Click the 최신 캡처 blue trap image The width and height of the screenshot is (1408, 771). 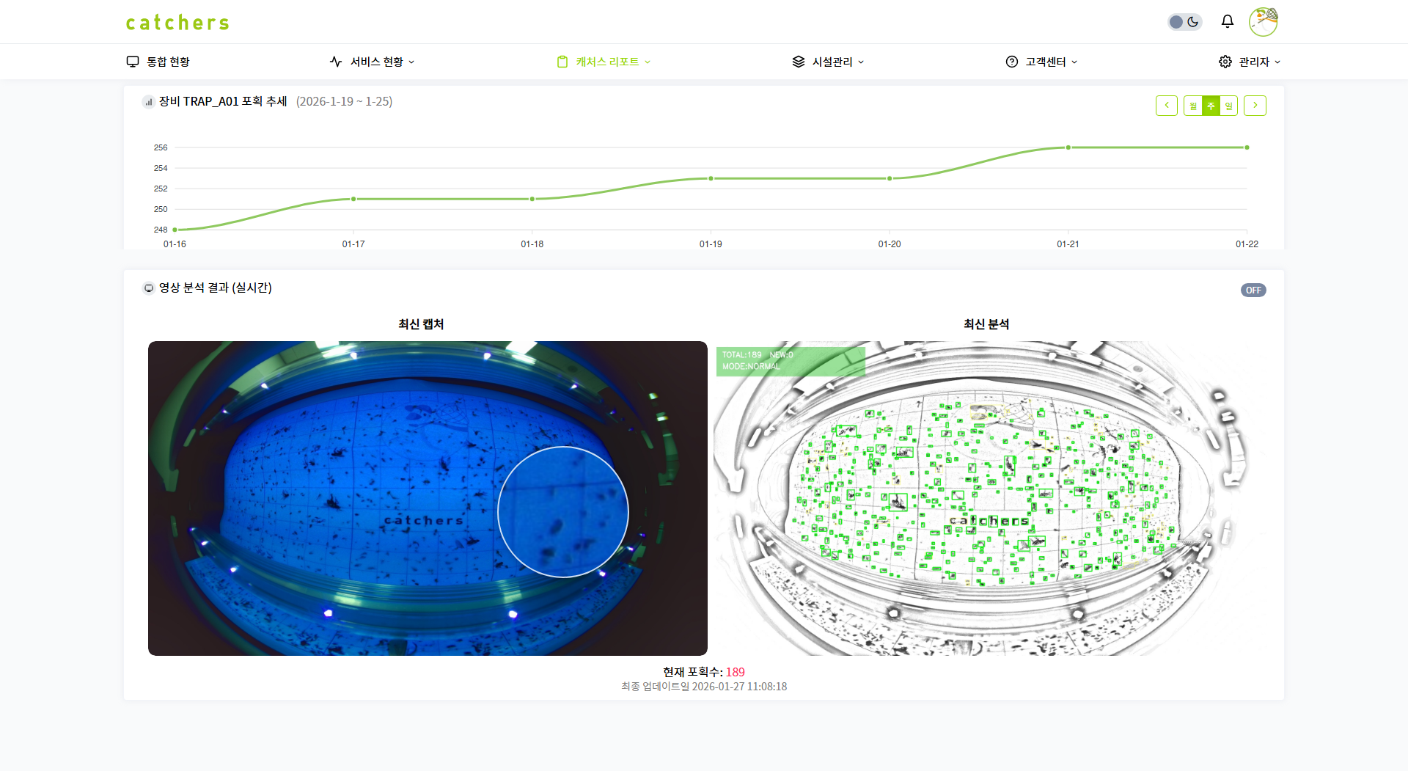click(x=428, y=498)
